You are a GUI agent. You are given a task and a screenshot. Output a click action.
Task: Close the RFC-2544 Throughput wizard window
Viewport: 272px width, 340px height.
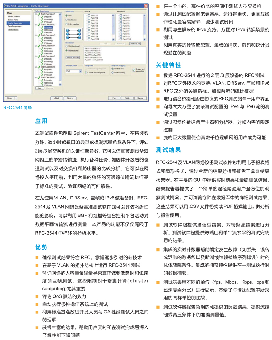(x=145, y=6)
